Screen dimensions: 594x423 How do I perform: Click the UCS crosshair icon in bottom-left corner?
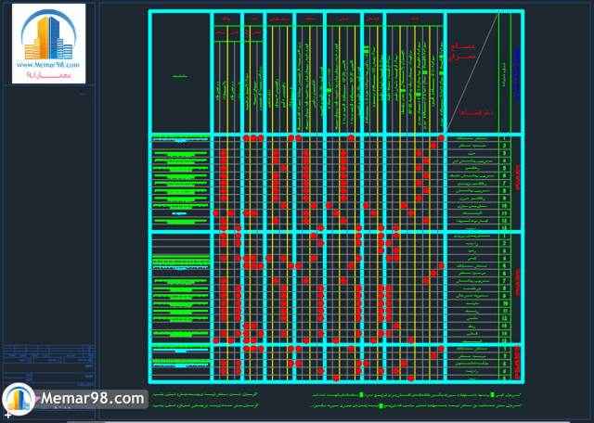7,416
